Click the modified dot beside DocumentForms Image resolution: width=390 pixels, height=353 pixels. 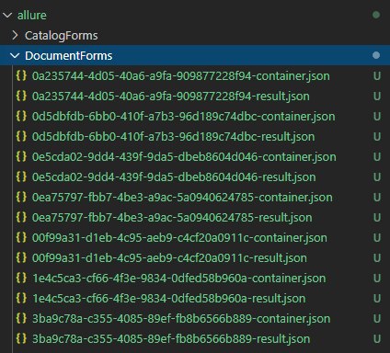click(376, 55)
